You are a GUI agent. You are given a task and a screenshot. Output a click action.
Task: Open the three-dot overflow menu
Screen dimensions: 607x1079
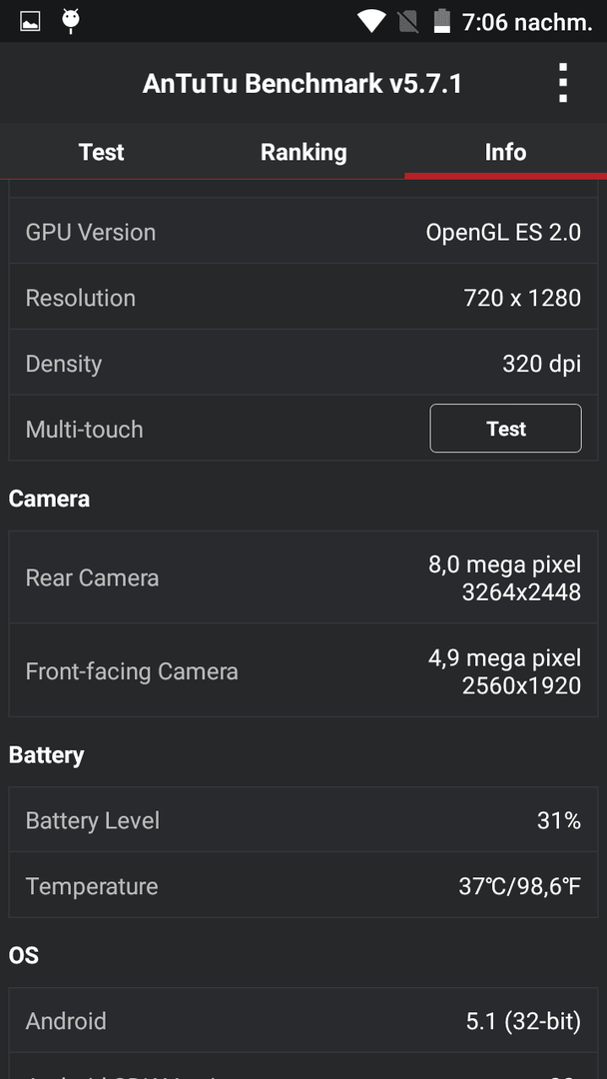[563, 83]
